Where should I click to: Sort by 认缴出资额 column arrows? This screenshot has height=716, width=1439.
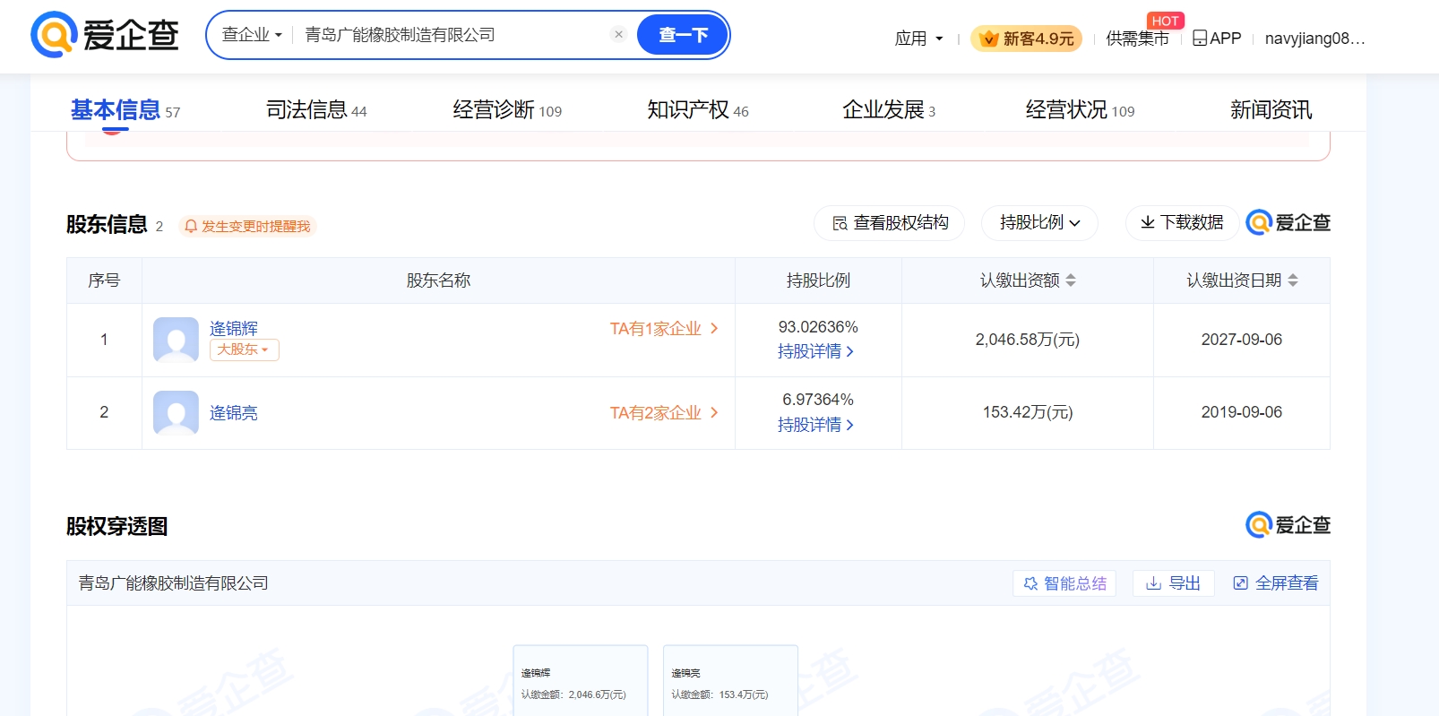click(x=1071, y=280)
